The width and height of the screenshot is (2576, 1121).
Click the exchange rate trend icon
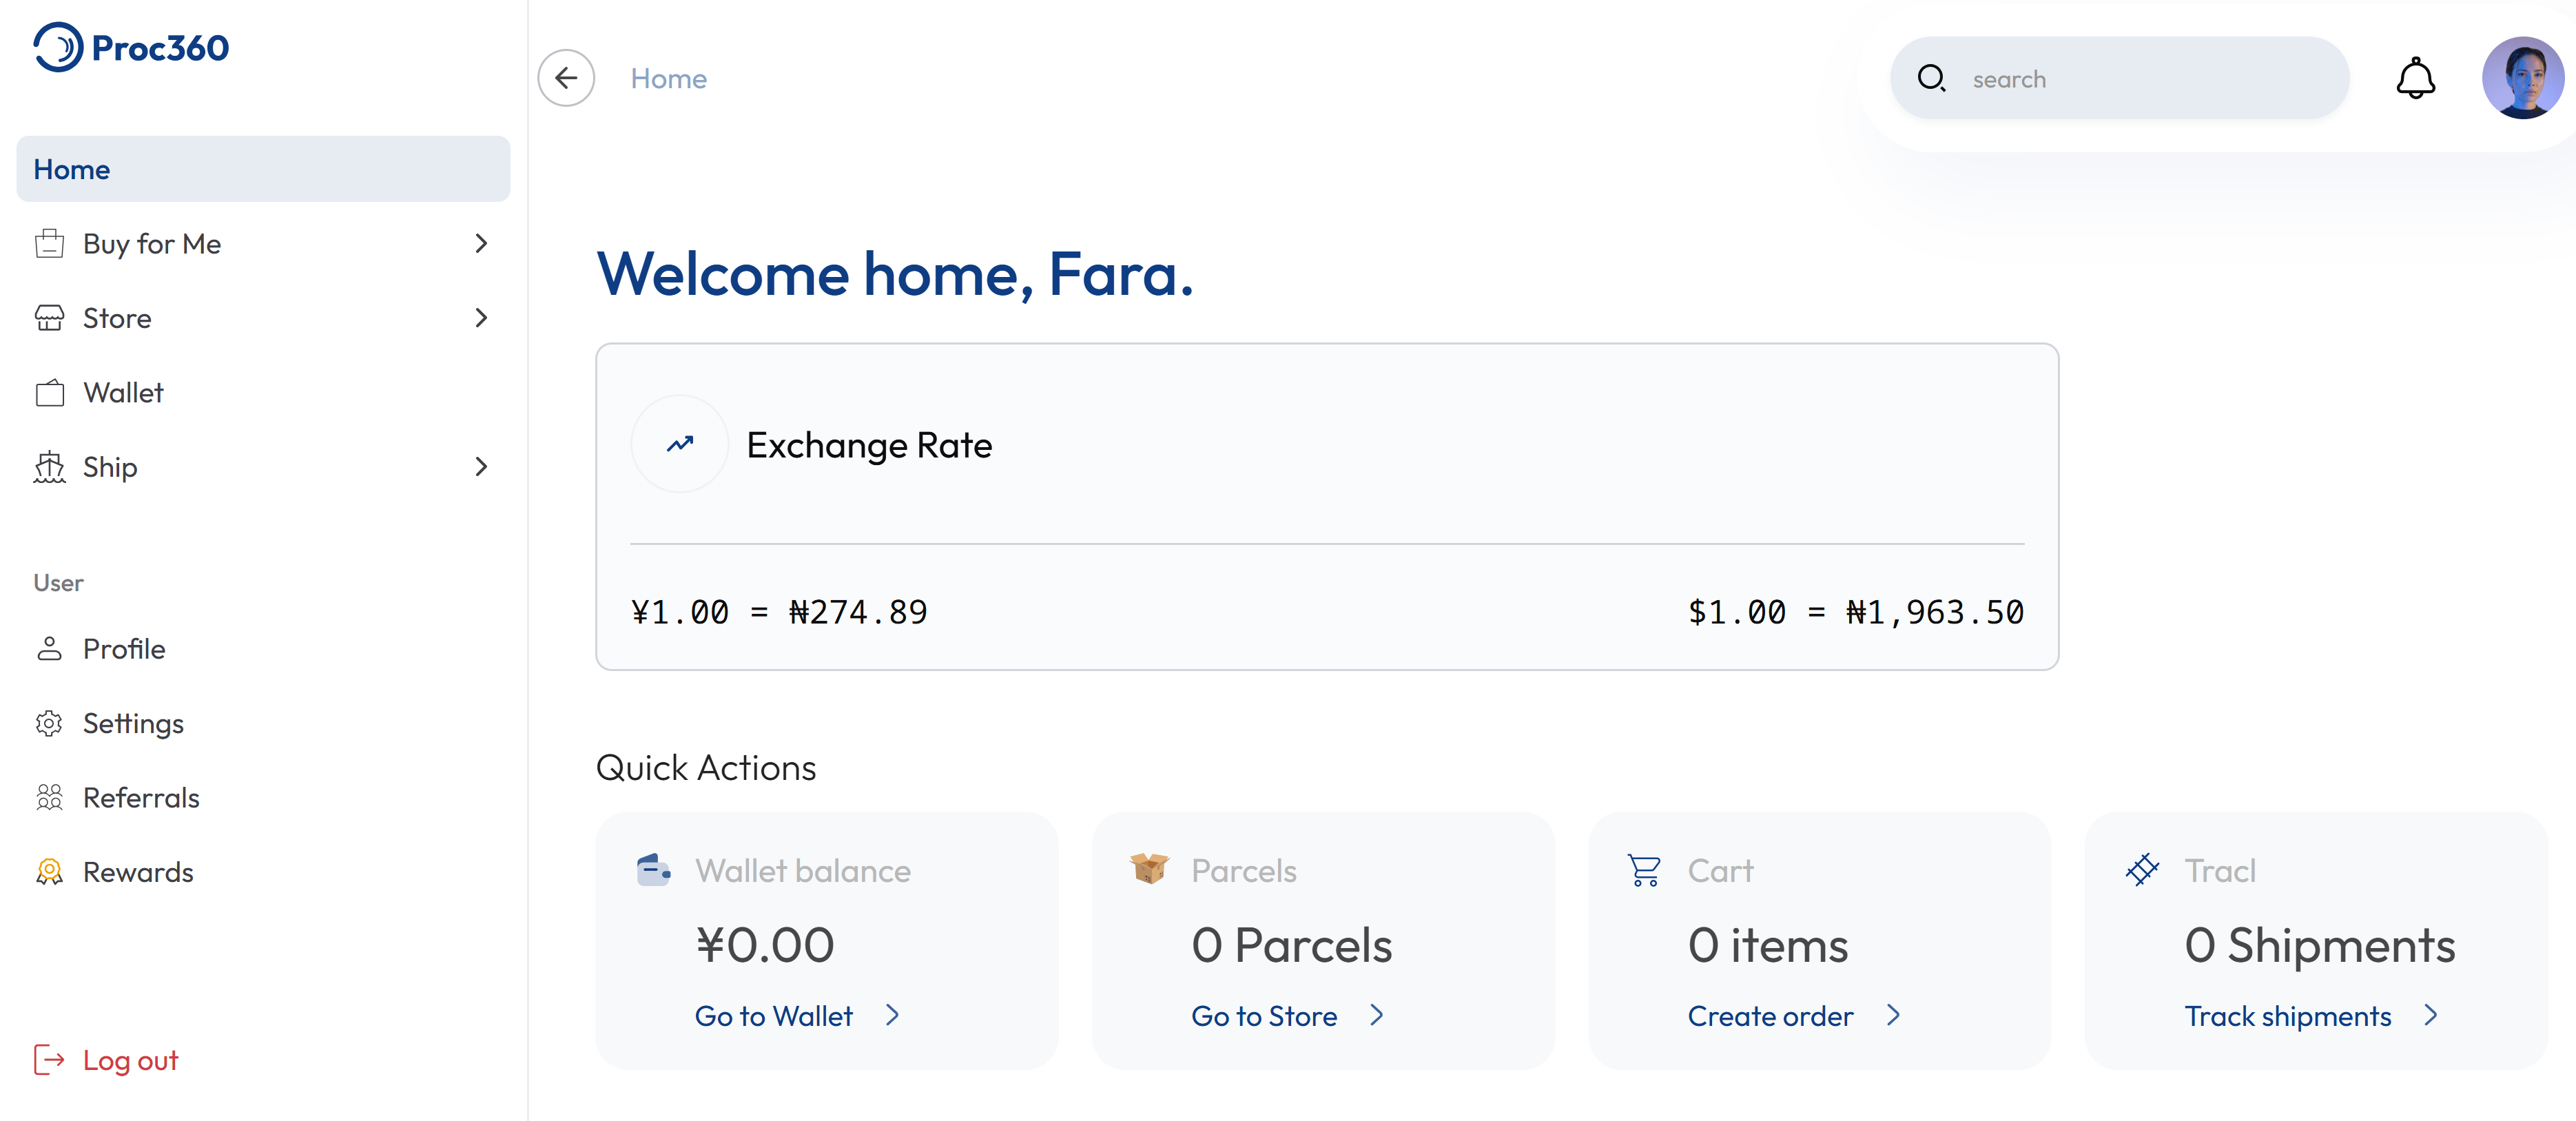[680, 444]
